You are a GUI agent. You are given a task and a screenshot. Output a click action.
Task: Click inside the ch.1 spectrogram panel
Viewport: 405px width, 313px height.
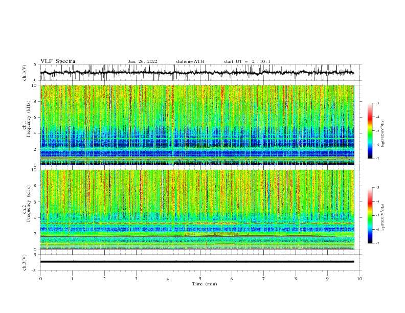197,125
